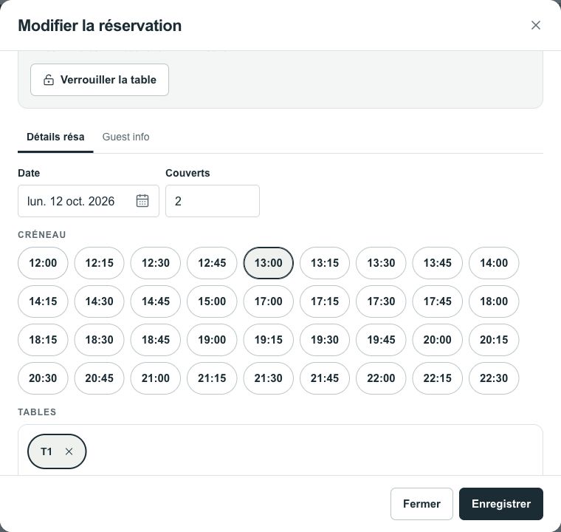
Task: Tap the 22:15 créneau
Action: 437,378
